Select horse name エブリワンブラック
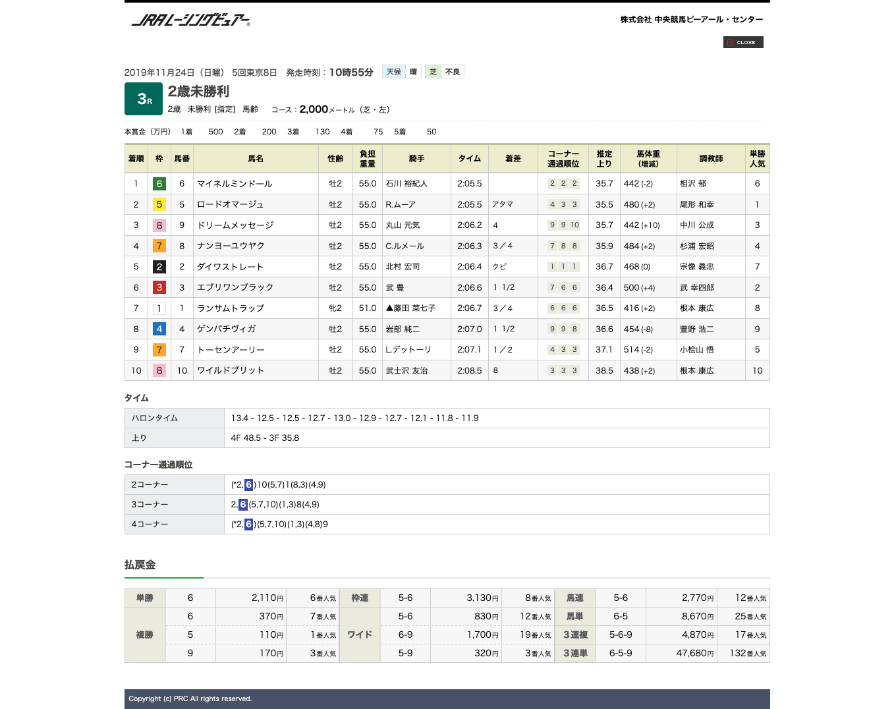 click(x=235, y=287)
